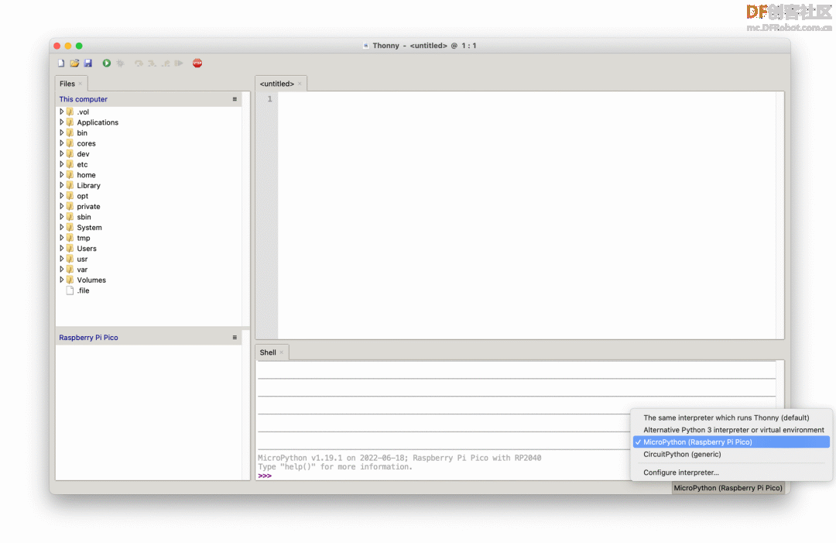Open the This computer panel menu icon
The height and width of the screenshot is (543, 836).
click(235, 99)
